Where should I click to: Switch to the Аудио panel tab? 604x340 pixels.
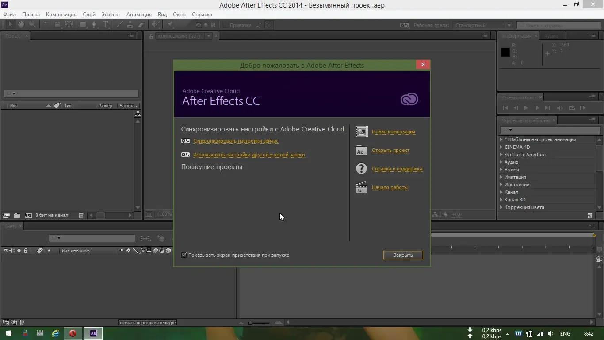(551, 36)
